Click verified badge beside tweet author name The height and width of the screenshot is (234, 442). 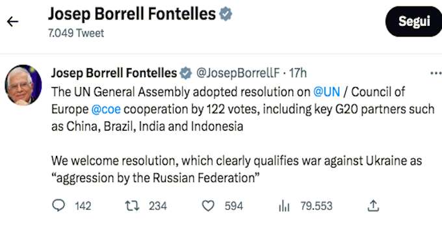pyautogui.click(x=186, y=73)
